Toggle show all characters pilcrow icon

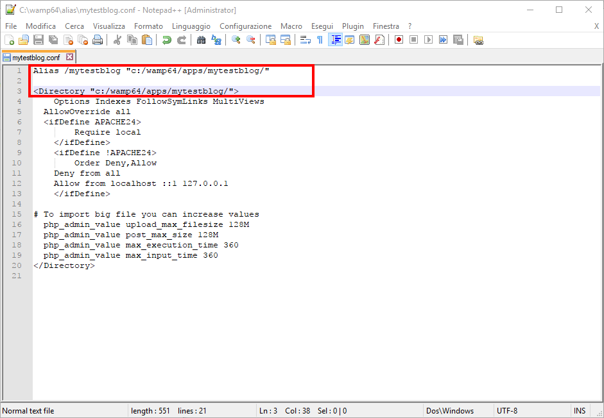(x=320, y=40)
